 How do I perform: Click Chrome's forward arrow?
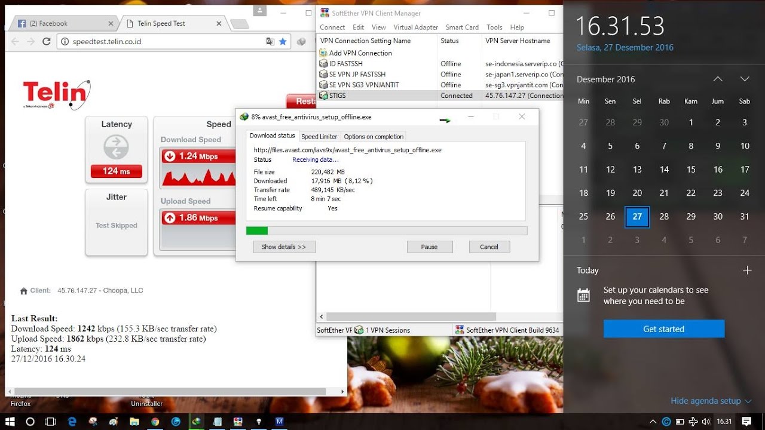coord(30,42)
